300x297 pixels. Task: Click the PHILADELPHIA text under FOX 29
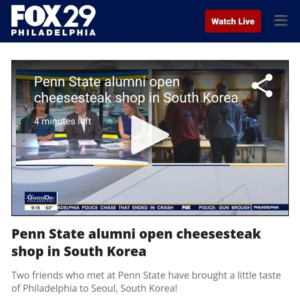click(x=53, y=32)
